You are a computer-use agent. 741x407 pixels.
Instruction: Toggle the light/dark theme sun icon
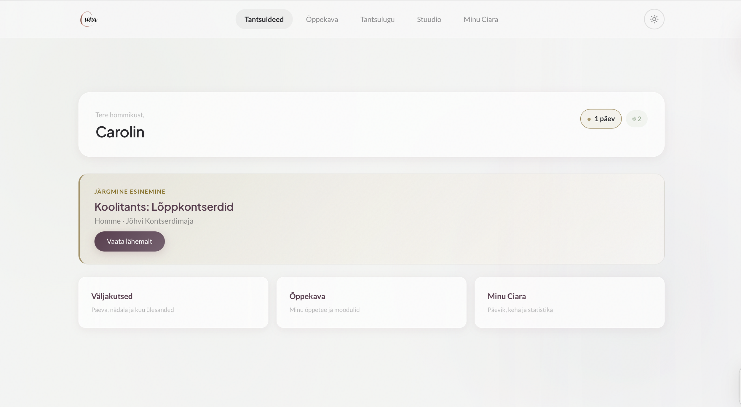point(654,19)
